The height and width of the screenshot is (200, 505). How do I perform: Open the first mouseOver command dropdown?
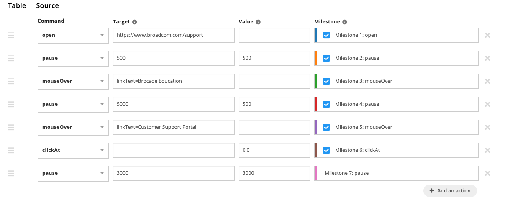pos(71,81)
